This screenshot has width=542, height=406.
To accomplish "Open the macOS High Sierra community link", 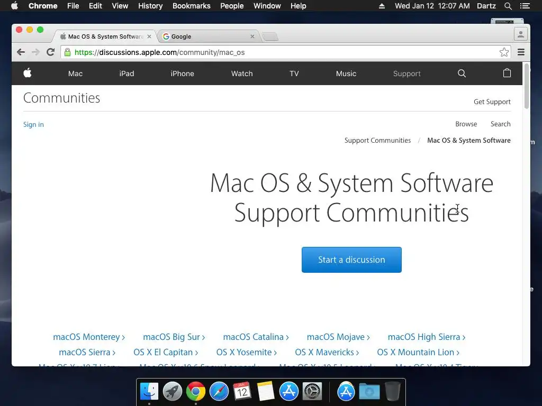I will point(427,337).
